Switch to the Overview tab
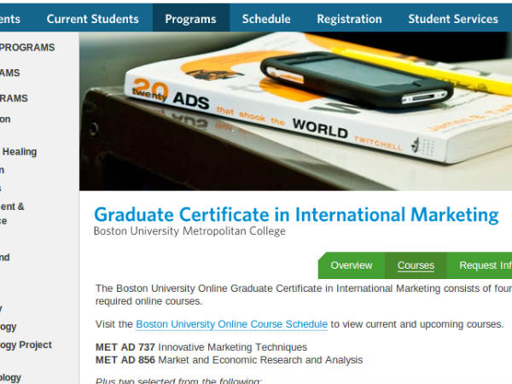Viewport: 512px width, 384px height. click(352, 265)
